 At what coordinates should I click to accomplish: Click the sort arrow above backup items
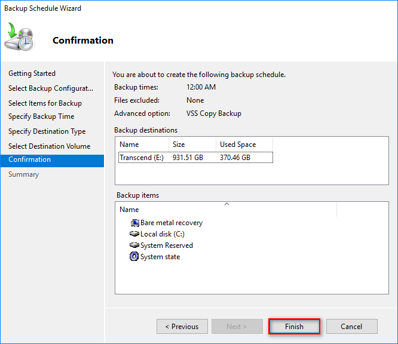tap(227, 204)
